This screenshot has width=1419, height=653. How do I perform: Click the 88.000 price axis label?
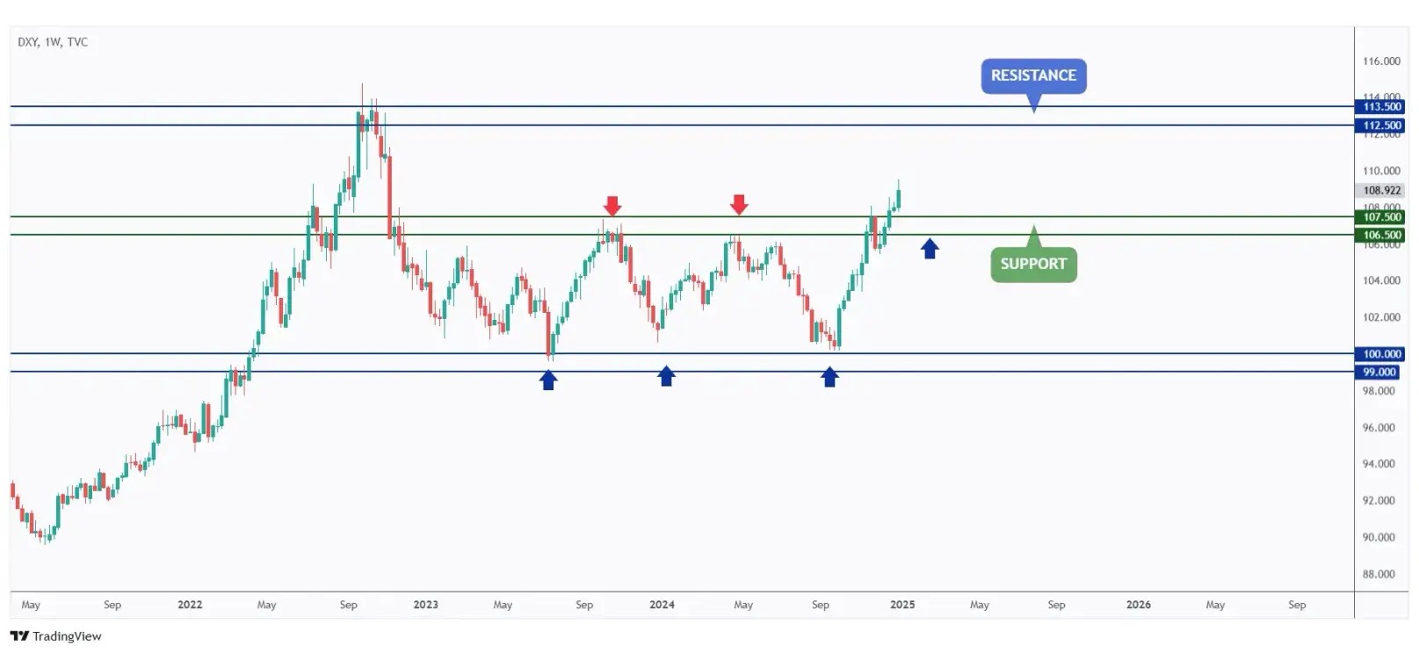coord(1379,575)
